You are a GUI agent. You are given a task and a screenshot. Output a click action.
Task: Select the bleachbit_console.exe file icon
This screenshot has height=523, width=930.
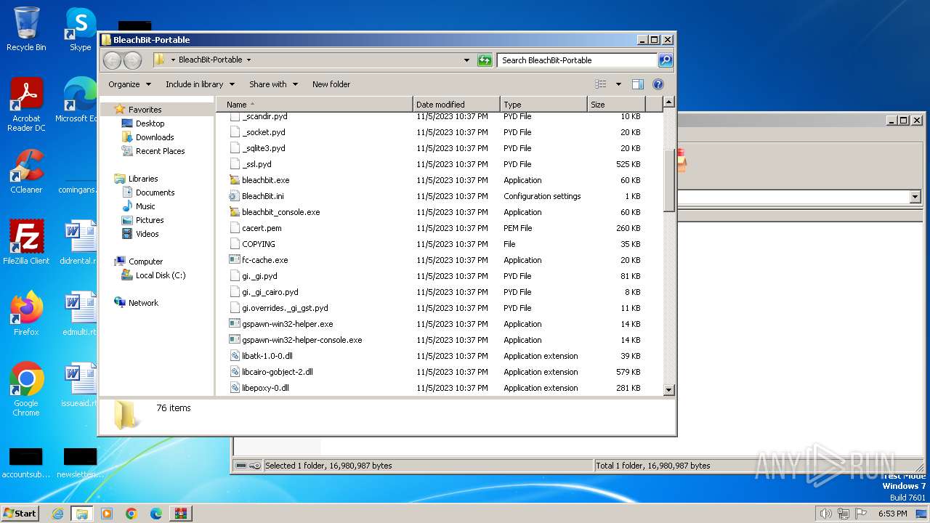(234, 212)
